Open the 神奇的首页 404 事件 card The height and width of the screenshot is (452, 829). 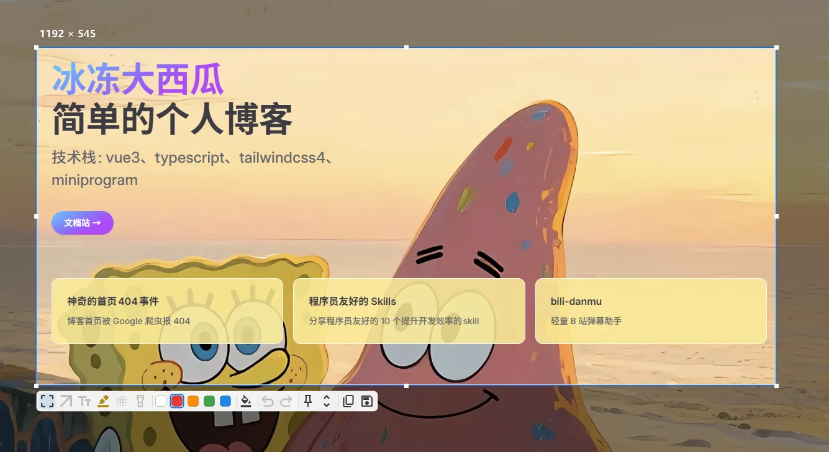(168, 311)
